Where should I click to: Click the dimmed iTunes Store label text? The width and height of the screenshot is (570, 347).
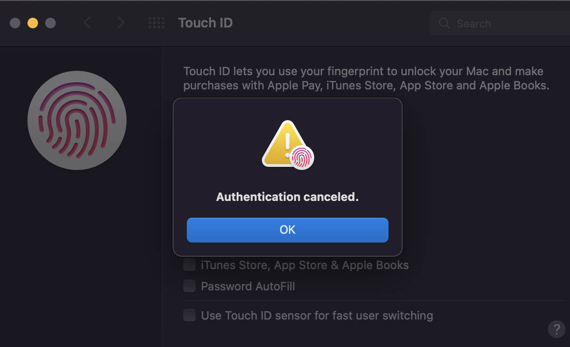304,264
